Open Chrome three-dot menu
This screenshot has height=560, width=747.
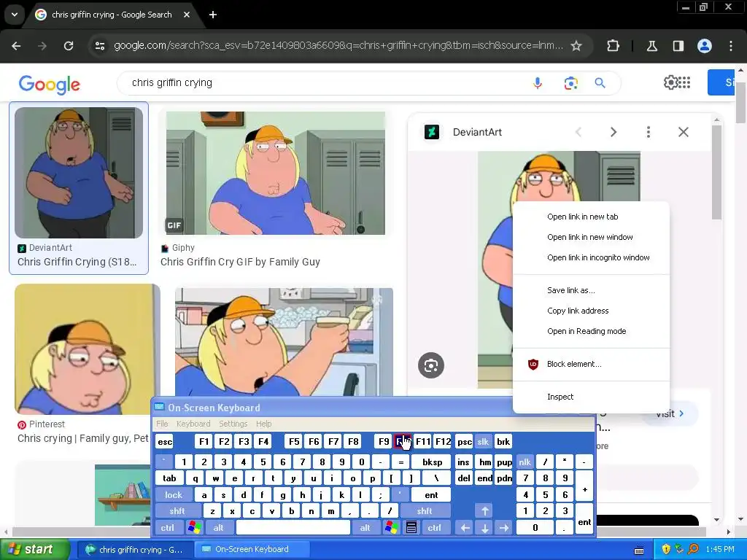coord(731,46)
